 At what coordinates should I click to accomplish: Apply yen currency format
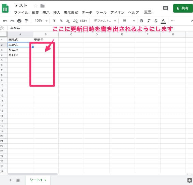pyautogui.click(x=54, y=21)
